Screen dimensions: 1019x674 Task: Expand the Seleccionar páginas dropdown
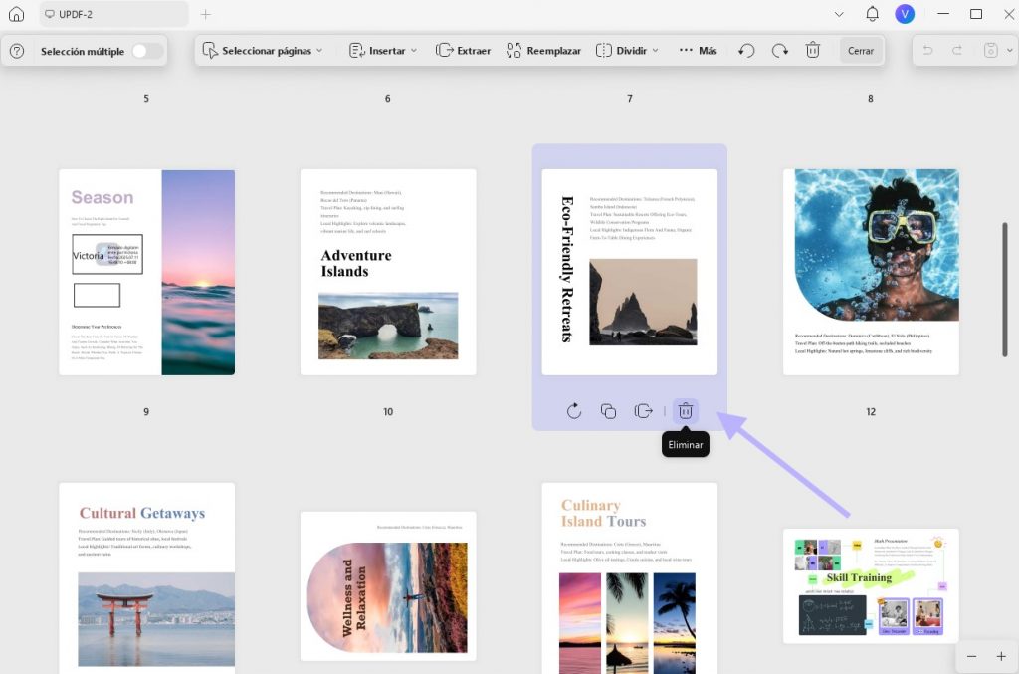262,50
